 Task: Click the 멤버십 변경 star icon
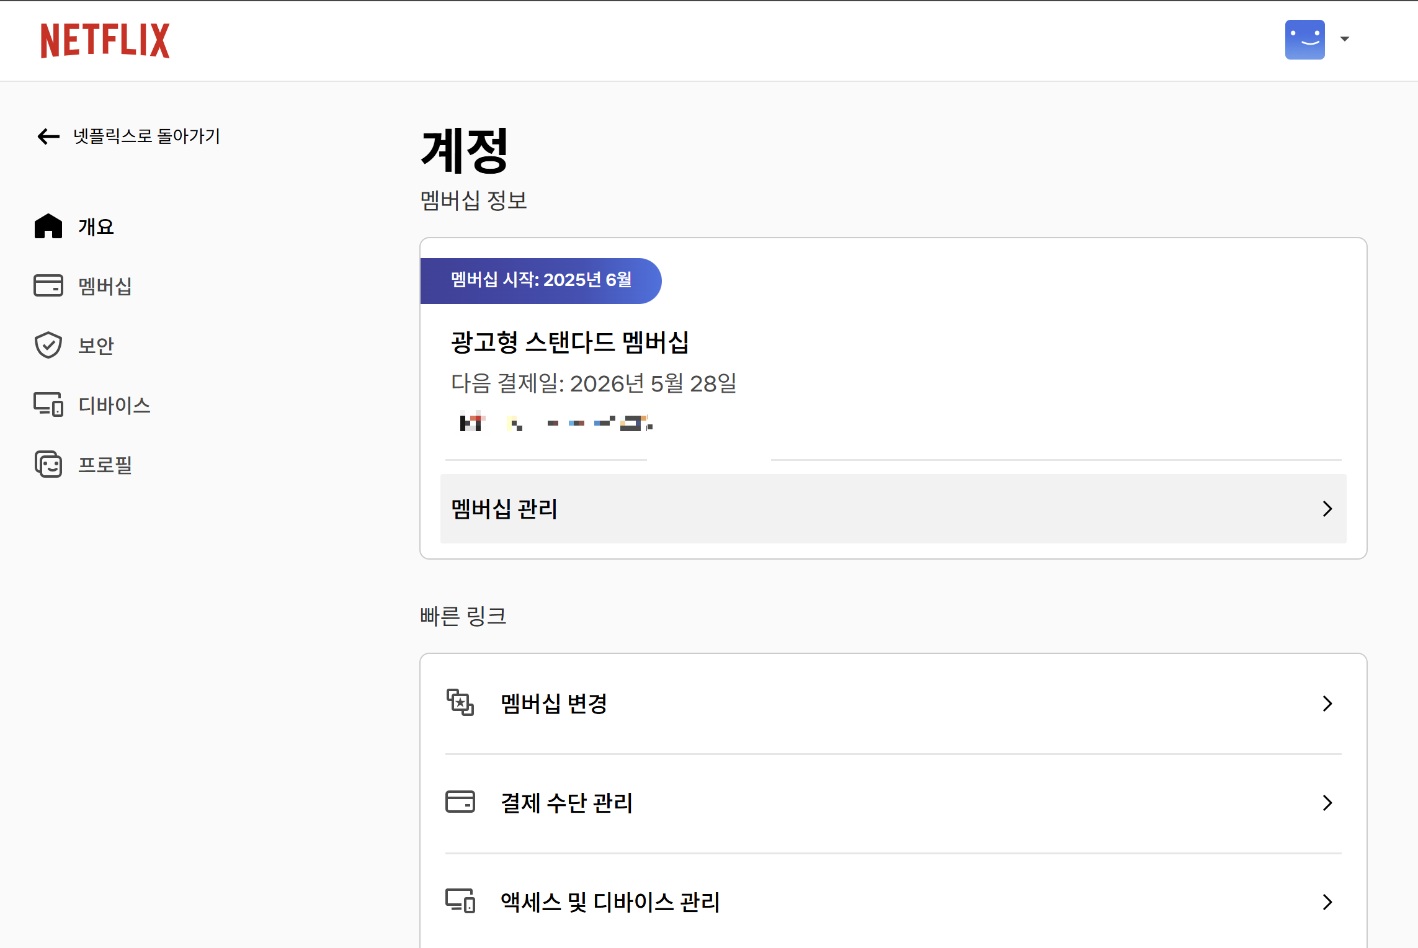460,703
